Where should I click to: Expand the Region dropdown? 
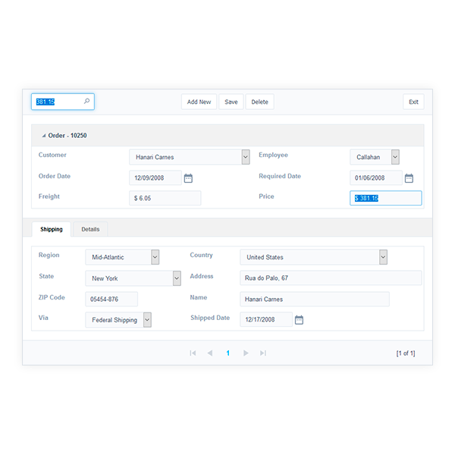click(x=155, y=257)
